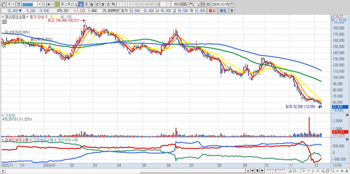Viewport: 350px width, 174px height.
Task: Click the 3D bar chart print icon at bottom
Action: point(323,171)
